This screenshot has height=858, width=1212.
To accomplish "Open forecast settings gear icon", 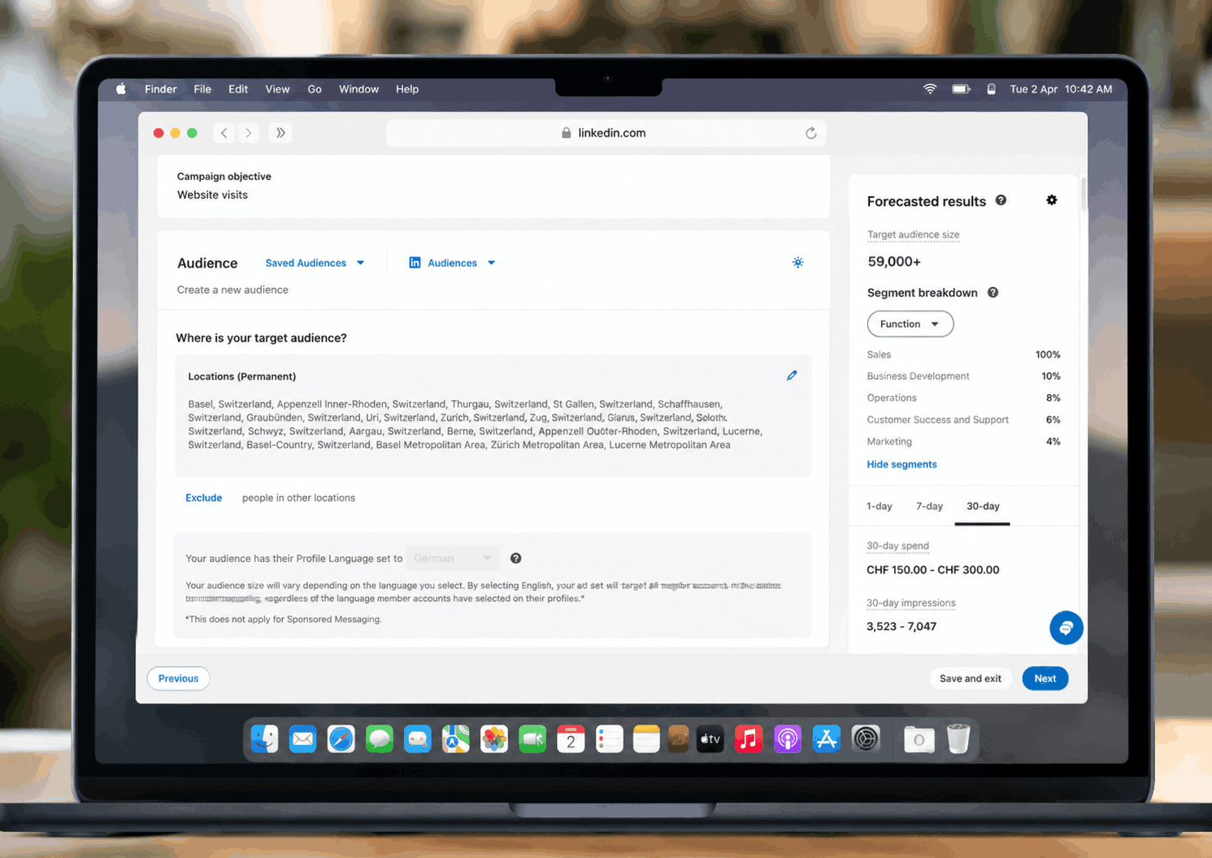I will (x=1052, y=200).
